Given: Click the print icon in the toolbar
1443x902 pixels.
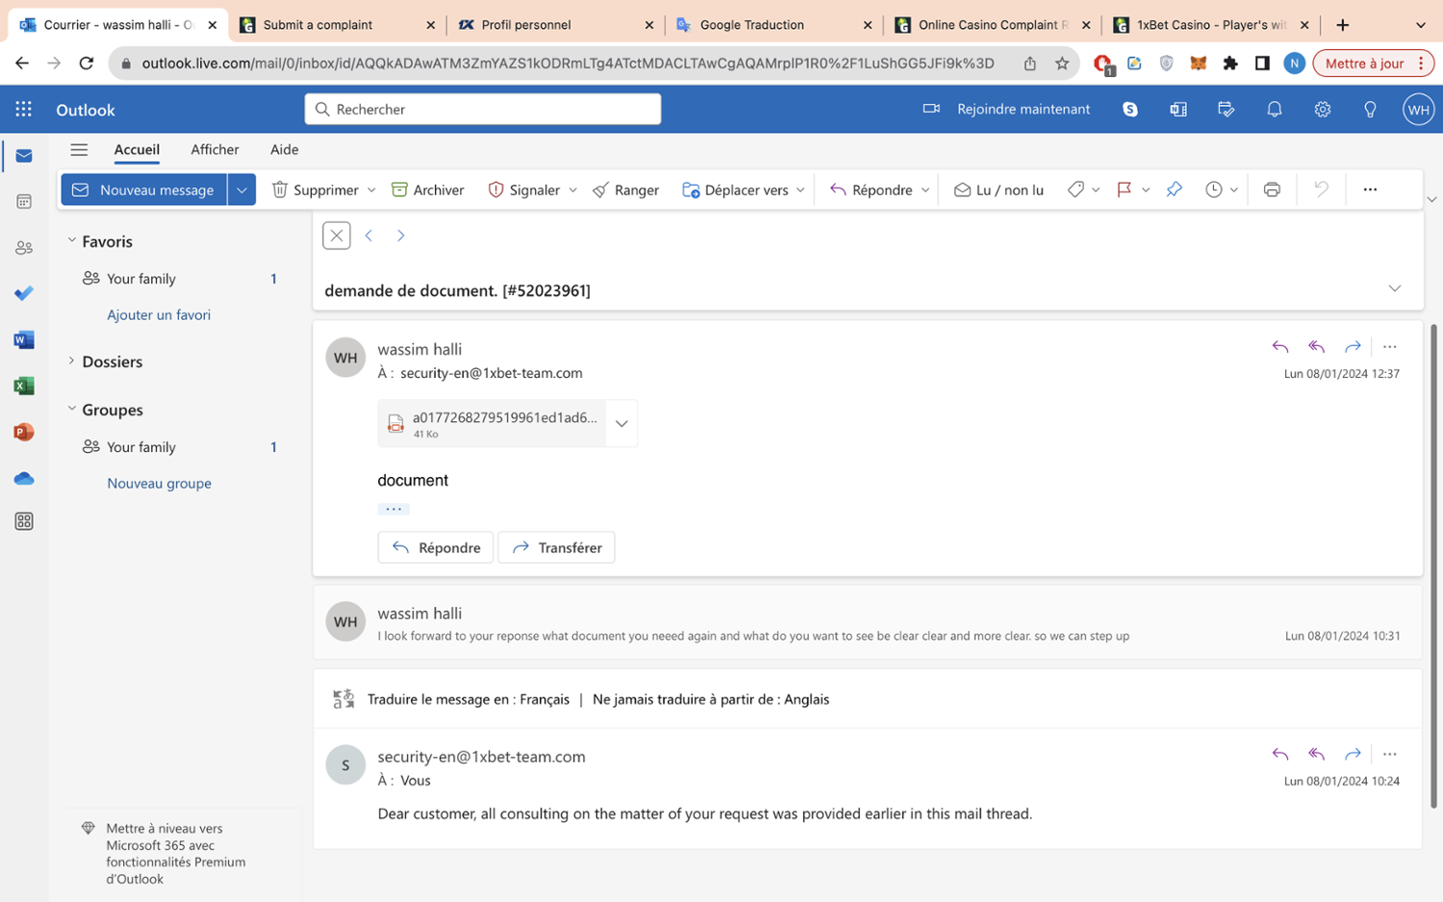Looking at the screenshot, I should pyautogui.click(x=1272, y=189).
